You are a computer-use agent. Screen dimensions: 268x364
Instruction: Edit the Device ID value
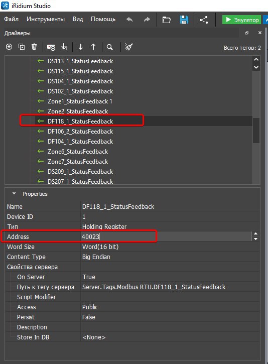point(170,217)
